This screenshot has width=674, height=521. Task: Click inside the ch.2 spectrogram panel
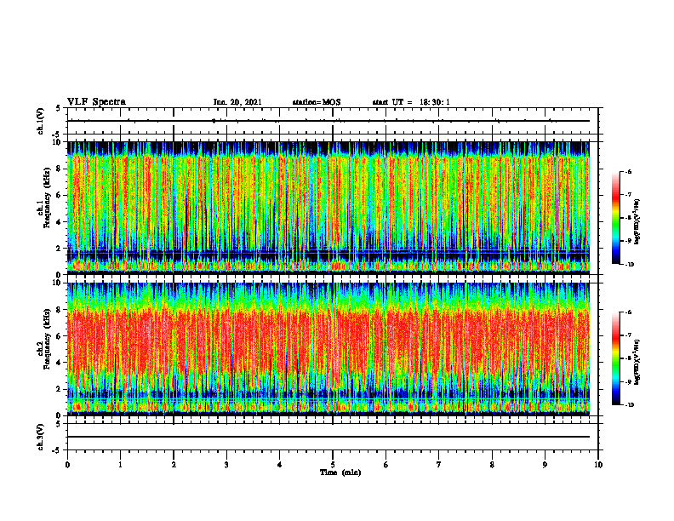pos(328,349)
